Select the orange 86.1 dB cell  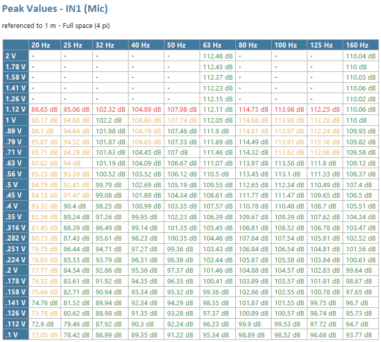coord(45,131)
